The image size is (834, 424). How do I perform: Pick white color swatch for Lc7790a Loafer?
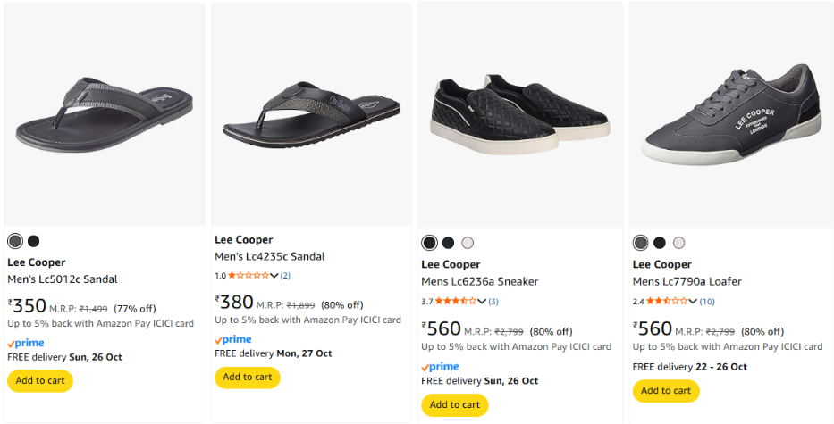click(678, 243)
